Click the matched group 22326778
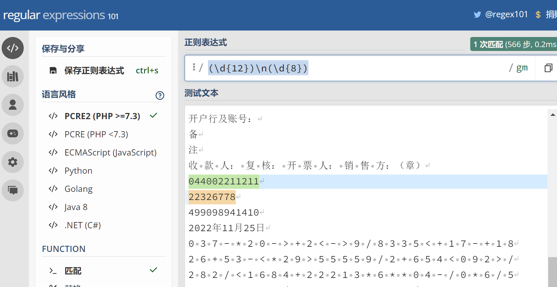This screenshot has height=287, width=557. (x=212, y=197)
